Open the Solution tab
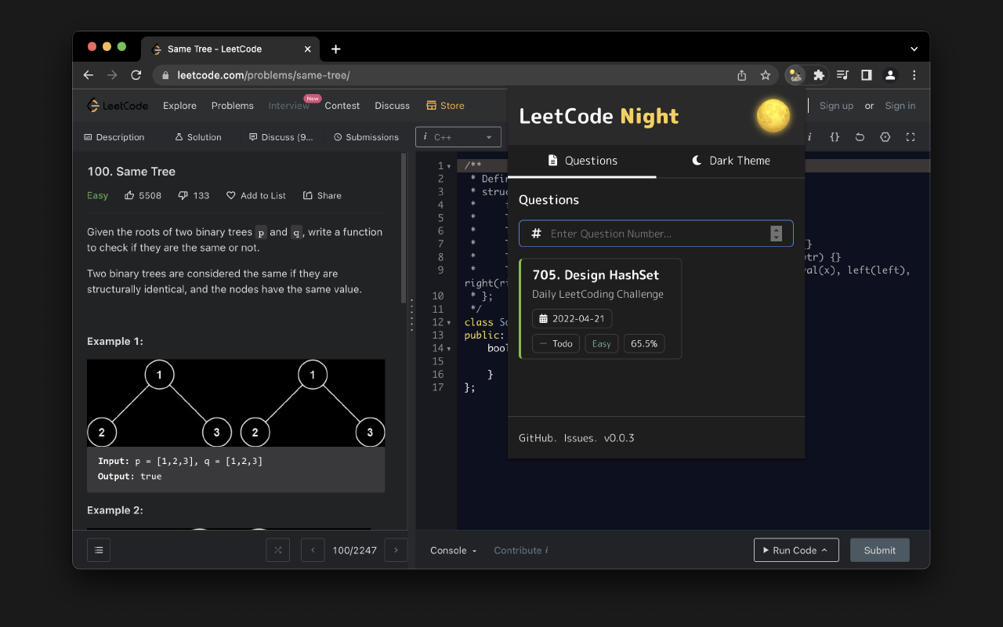The image size is (1003, 627). click(198, 137)
